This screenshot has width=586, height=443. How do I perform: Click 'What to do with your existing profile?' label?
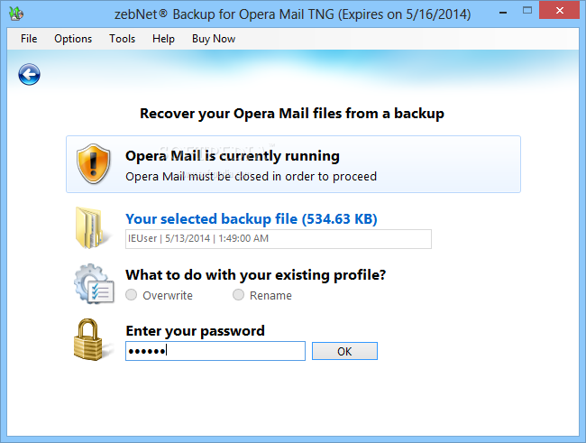click(x=256, y=275)
